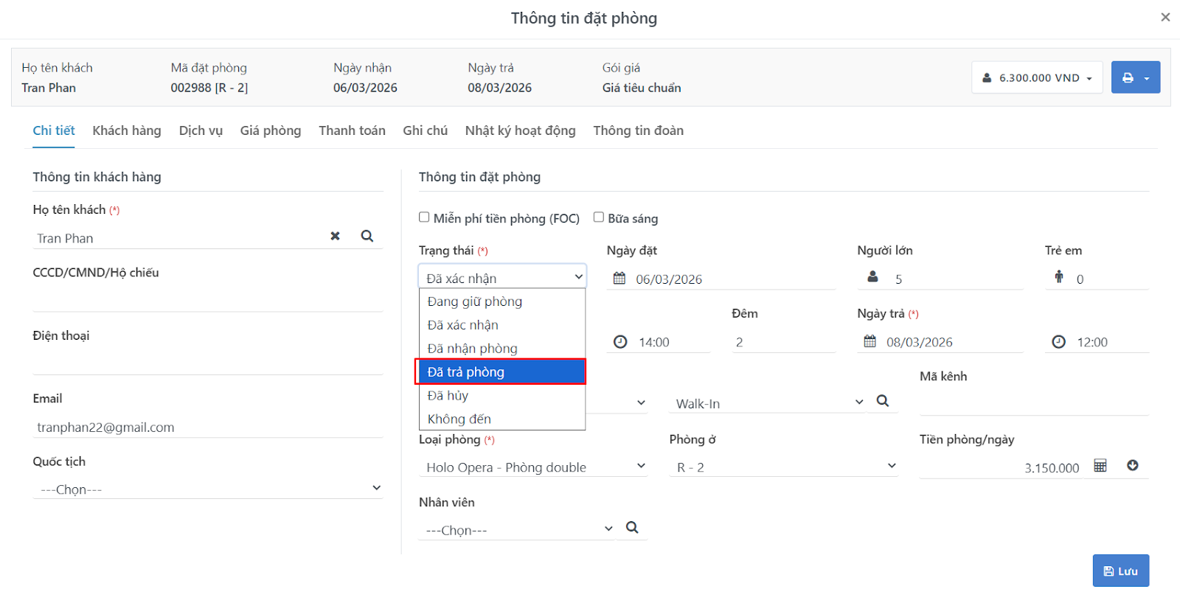Click the Người lớn count field

[x=956, y=279]
